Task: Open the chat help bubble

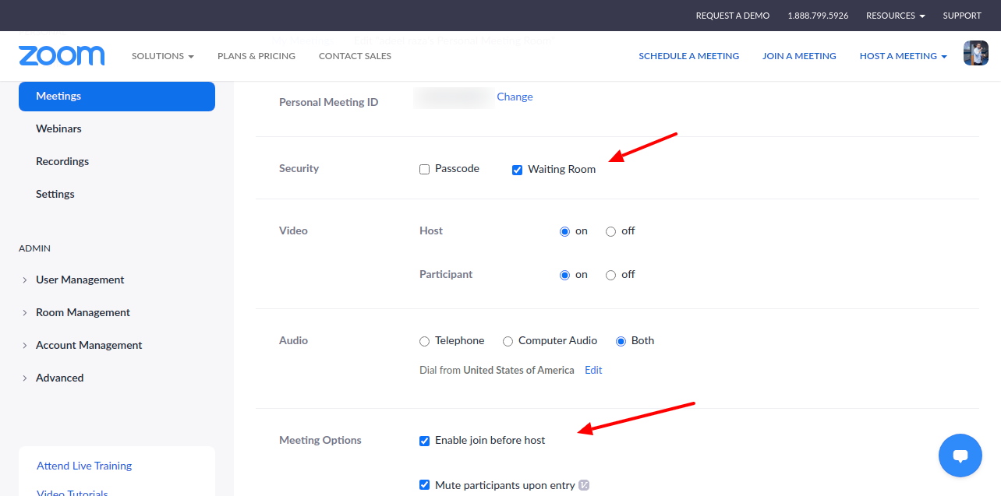Action: 960,456
